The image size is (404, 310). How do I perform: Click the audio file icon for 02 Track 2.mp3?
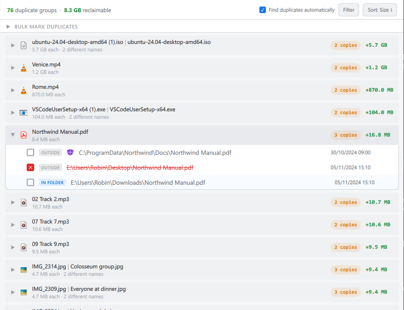[x=23, y=203]
